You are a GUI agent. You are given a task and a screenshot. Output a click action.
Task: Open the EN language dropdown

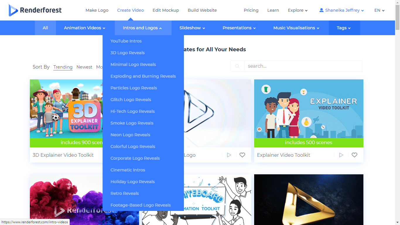tap(379, 10)
